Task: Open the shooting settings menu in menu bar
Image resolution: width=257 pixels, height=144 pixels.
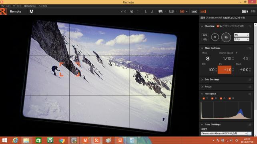Action: 30,6
